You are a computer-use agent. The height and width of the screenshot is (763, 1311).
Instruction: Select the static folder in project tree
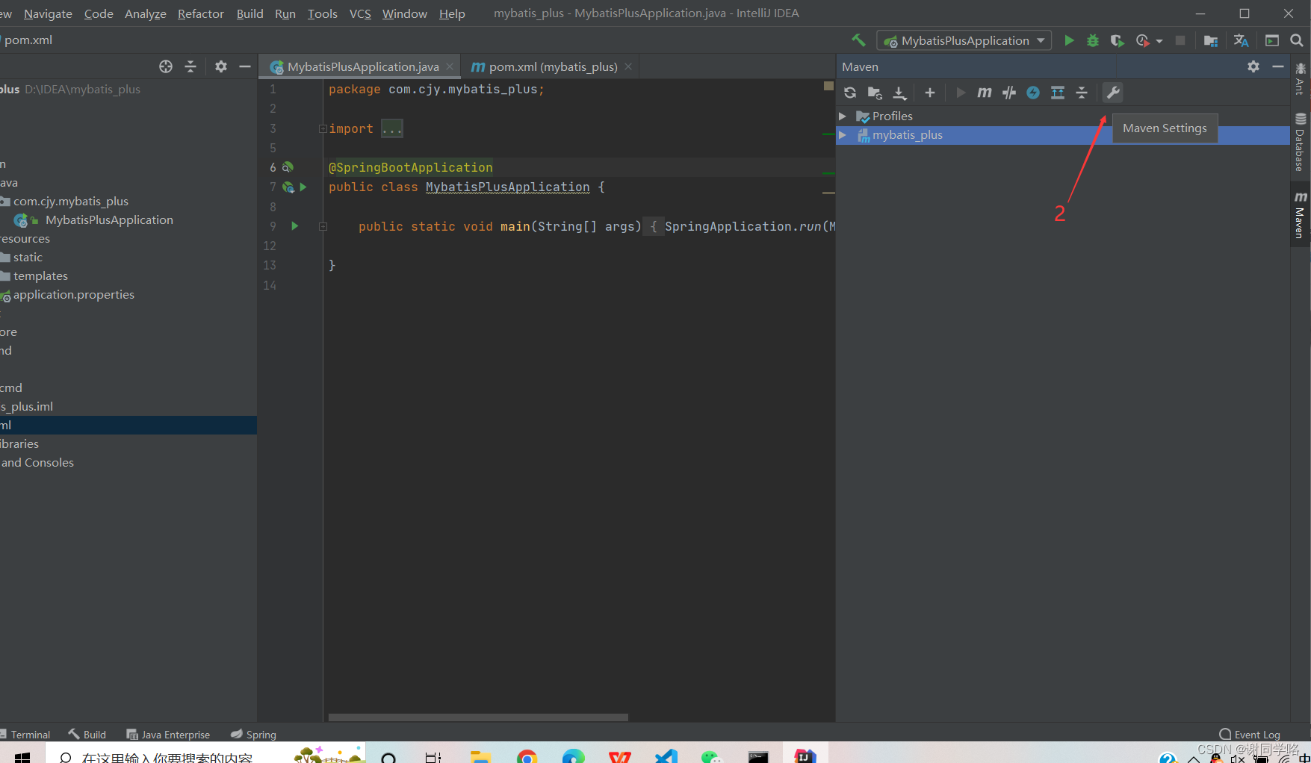[x=28, y=257]
